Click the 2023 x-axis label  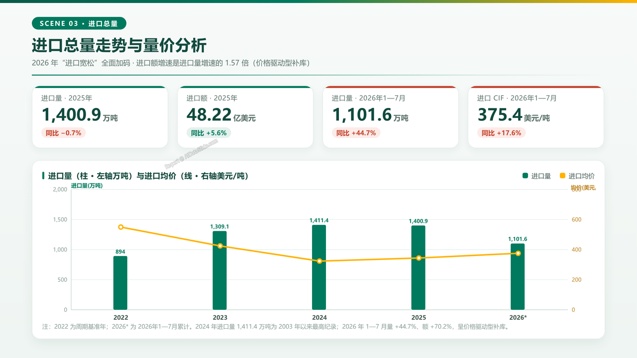pos(220,317)
